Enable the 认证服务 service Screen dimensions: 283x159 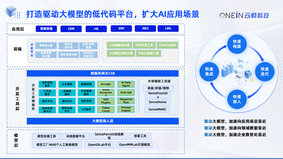[67, 84]
